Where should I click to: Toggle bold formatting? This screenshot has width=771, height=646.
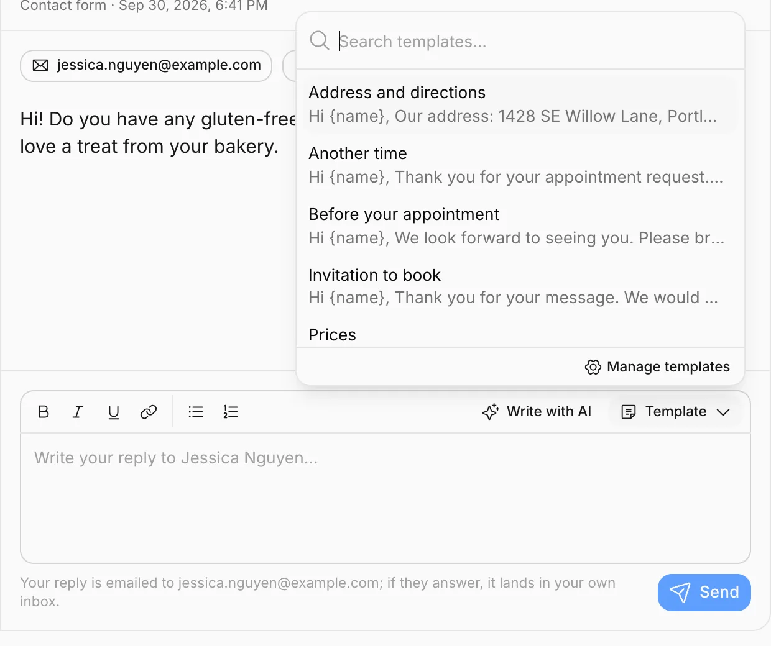44,412
